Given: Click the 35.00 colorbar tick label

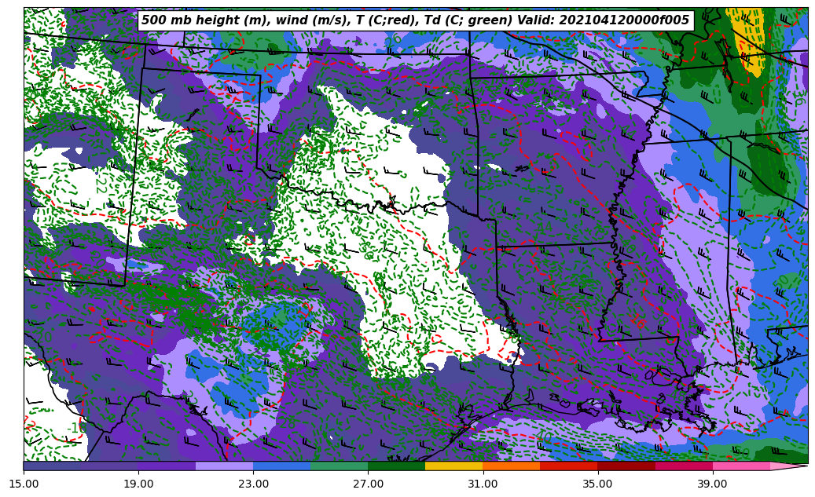Looking at the screenshot, I should click(x=597, y=484).
